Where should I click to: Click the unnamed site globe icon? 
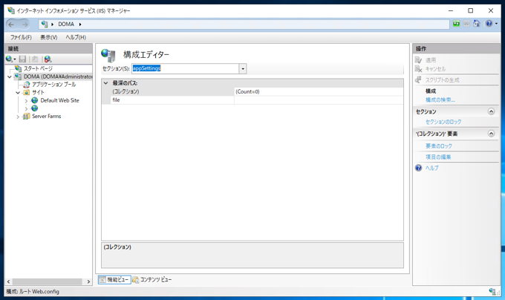[x=34, y=108]
